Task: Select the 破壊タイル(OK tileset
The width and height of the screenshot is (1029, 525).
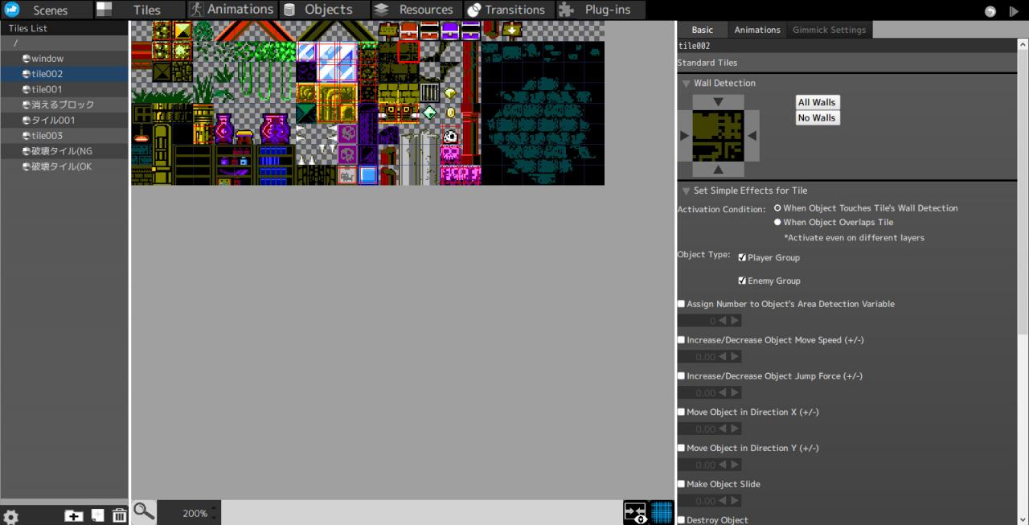Action: click(x=64, y=166)
